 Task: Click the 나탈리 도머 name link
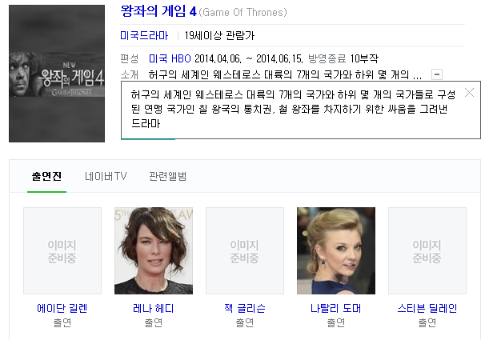[x=336, y=308]
